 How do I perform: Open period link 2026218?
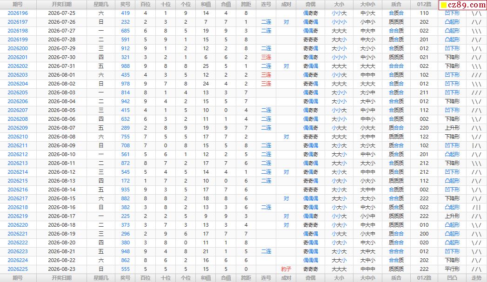[18, 208]
